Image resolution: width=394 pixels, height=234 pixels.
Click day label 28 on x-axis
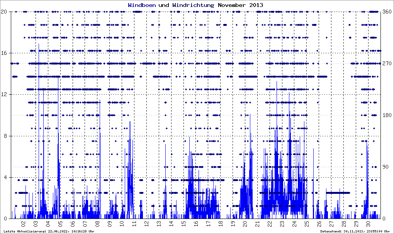(x=343, y=224)
